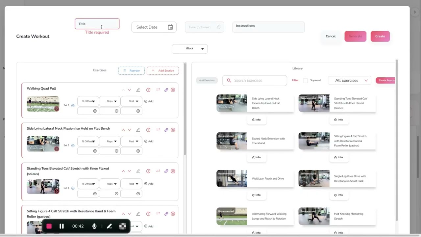Image resolution: width=421 pixels, height=237 pixels.
Task: Click the Search Exercises field
Action: (x=255, y=80)
